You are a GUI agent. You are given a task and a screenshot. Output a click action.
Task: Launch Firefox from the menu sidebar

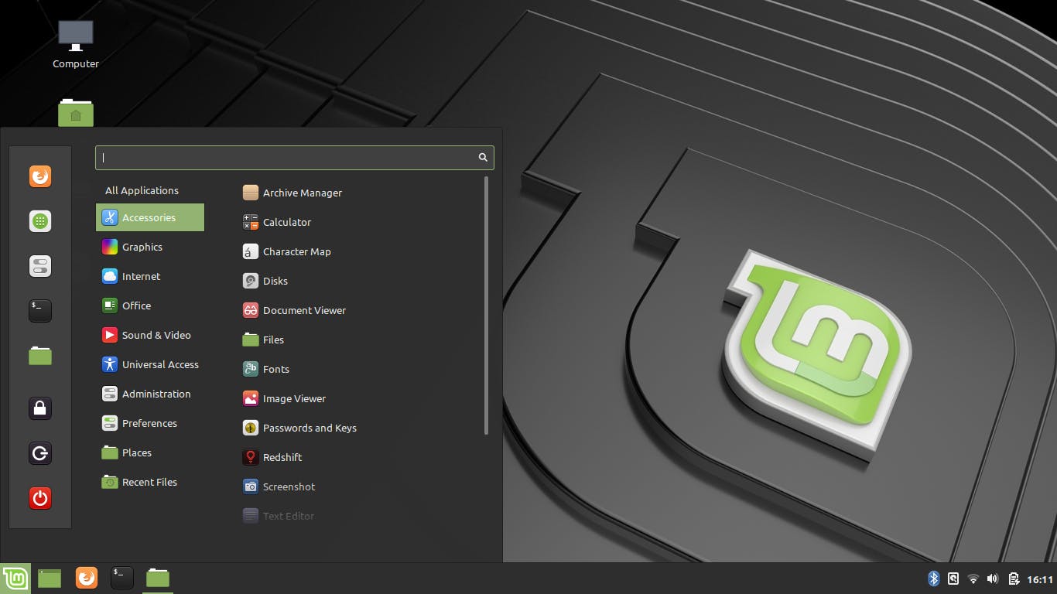(x=39, y=176)
